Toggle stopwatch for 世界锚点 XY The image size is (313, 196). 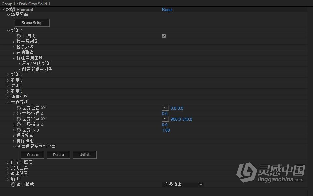click(x=19, y=119)
